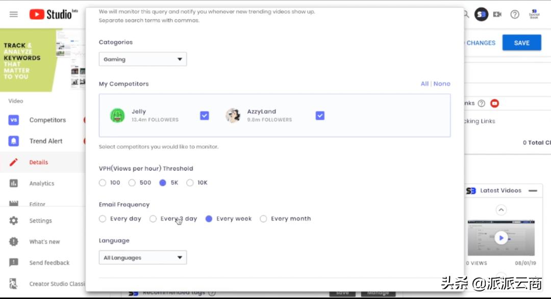The image size is (551, 299).
Task: Open the Trend Alert bell icon
Action: point(13,141)
